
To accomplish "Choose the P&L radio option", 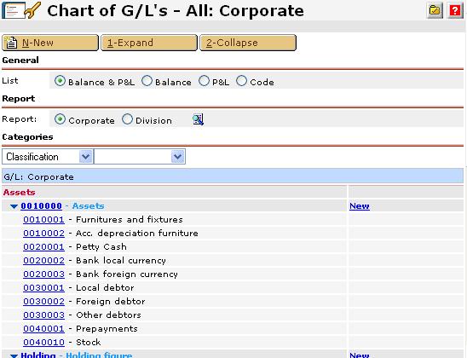I will coord(204,81).
